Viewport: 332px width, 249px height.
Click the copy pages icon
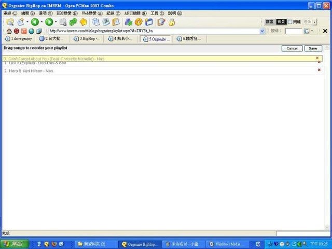click(x=95, y=22)
